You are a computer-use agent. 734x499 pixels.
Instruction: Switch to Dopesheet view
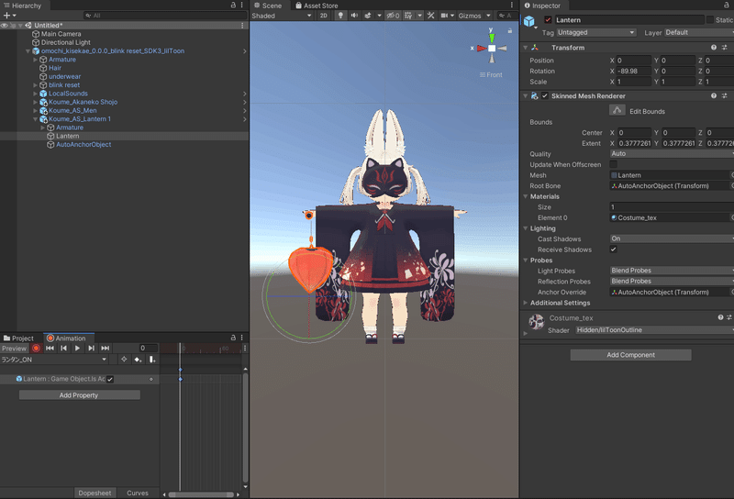point(95,493)
